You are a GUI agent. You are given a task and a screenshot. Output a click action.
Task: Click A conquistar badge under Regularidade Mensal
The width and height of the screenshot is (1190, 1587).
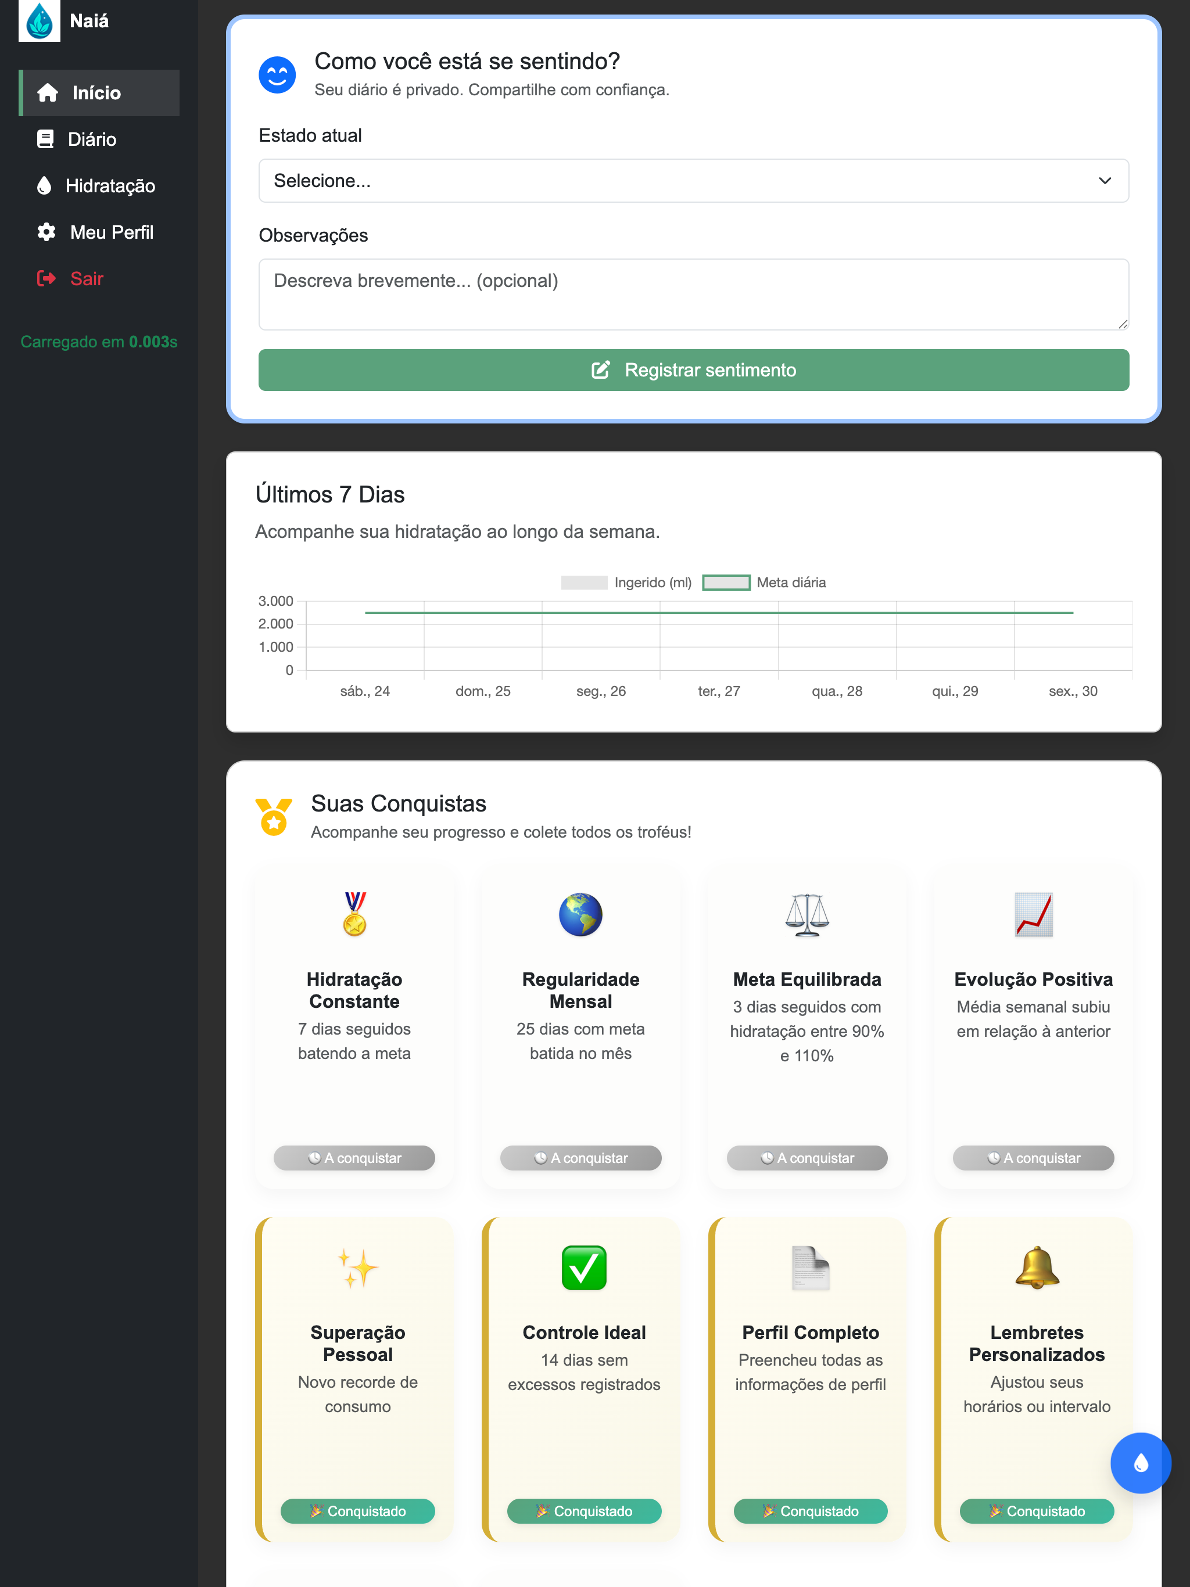point(580,1158)
